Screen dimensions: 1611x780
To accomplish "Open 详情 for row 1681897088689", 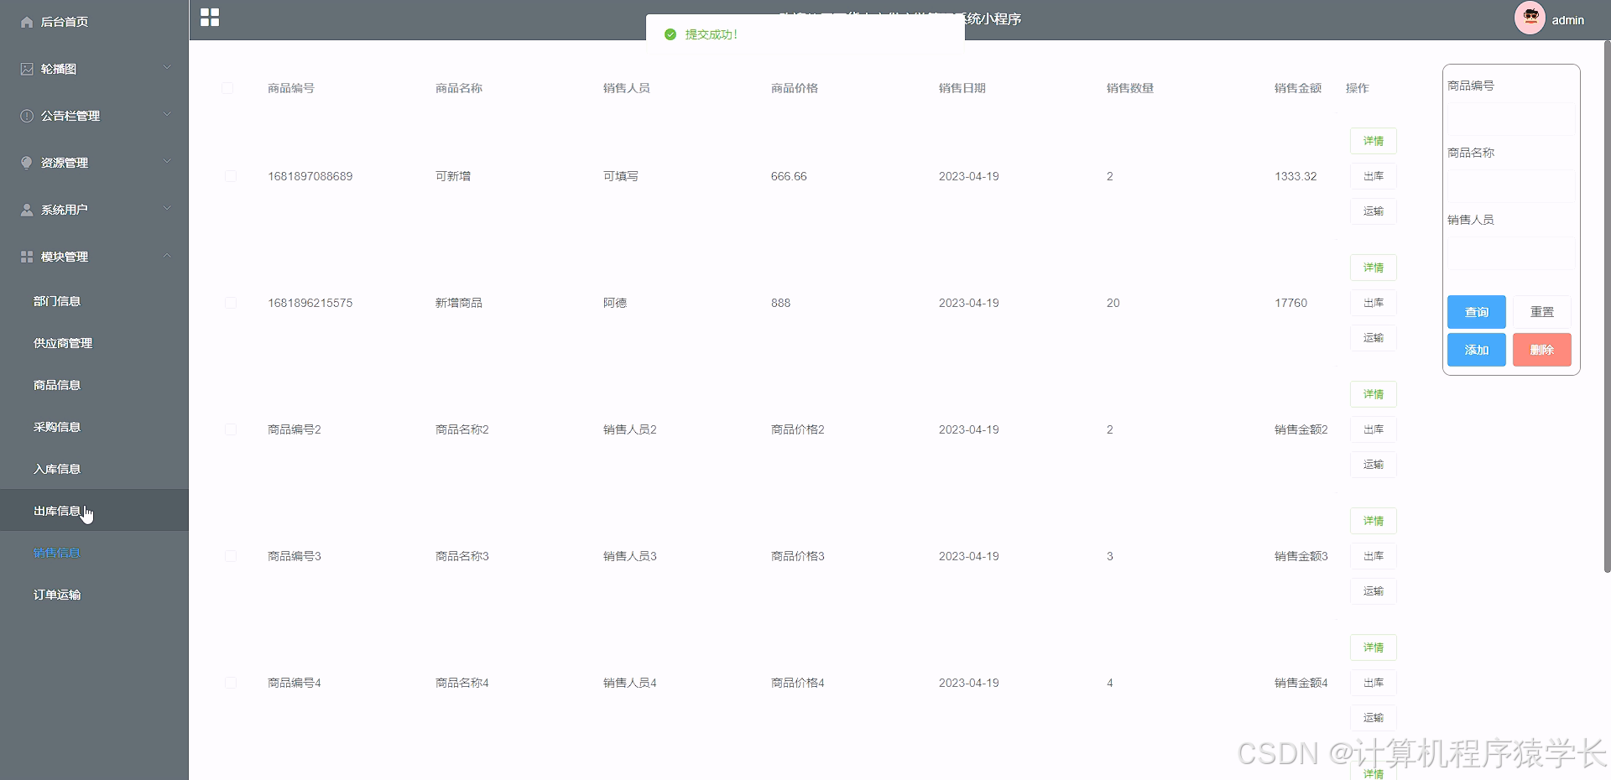I will point(1373,141).
